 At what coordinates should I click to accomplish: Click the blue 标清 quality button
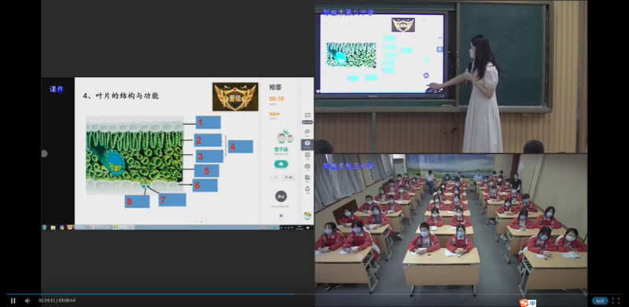[600, 301]
